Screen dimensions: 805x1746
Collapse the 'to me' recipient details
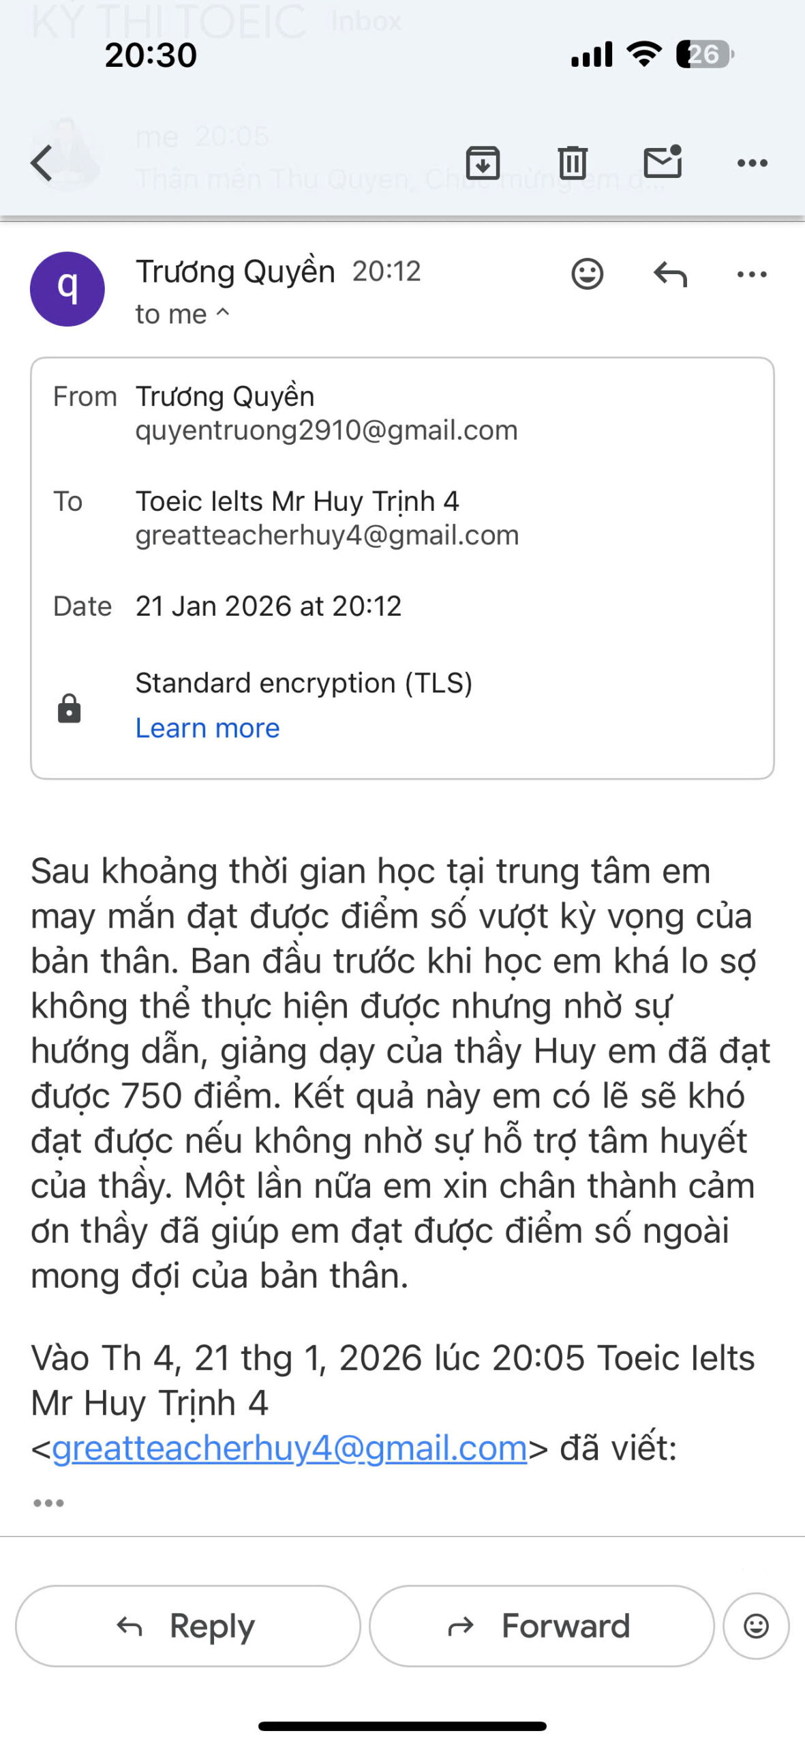(x=182, y=314)
